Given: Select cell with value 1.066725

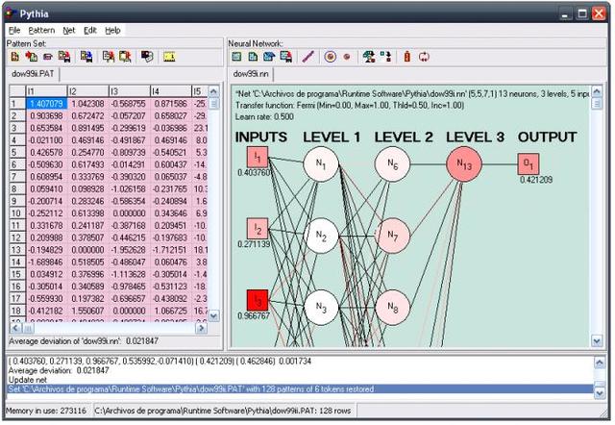Looking at the screenshot, I should pyautogui.click(x=171, y=311).
